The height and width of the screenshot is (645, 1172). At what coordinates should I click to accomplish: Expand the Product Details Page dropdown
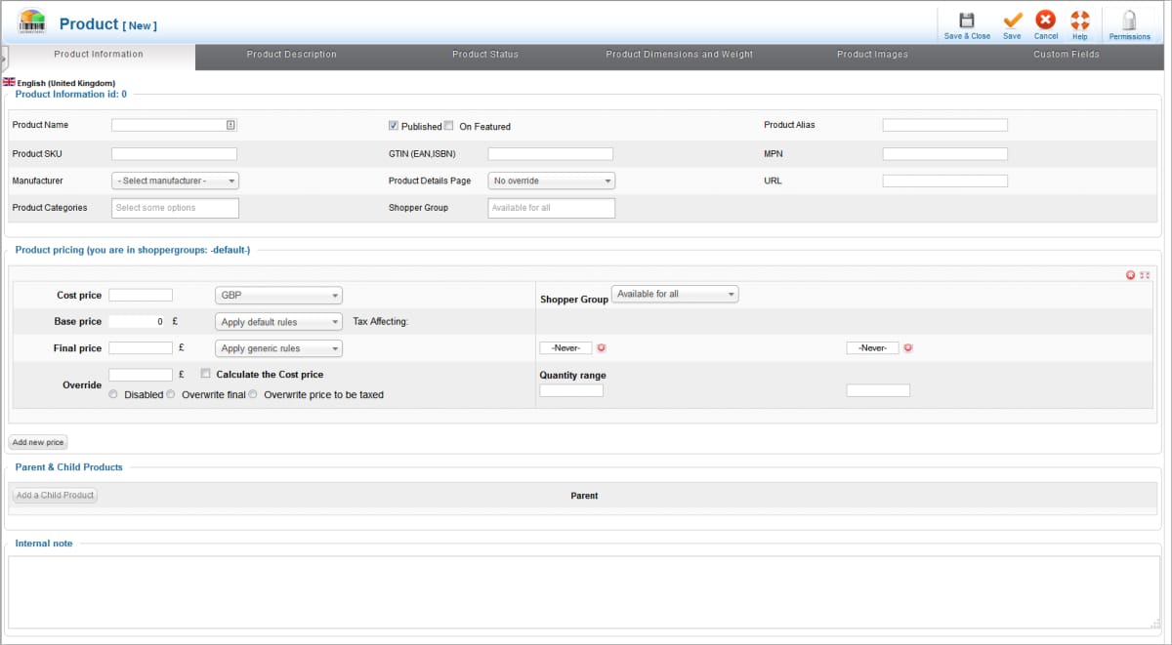tap(551, 181)
